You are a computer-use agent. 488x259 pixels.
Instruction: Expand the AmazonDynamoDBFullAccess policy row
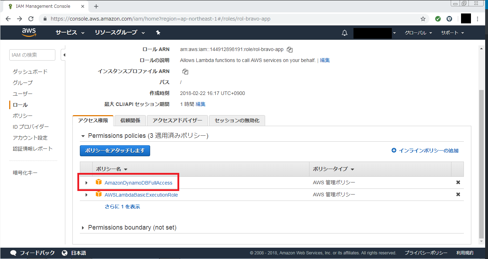[x=86, y=183]
